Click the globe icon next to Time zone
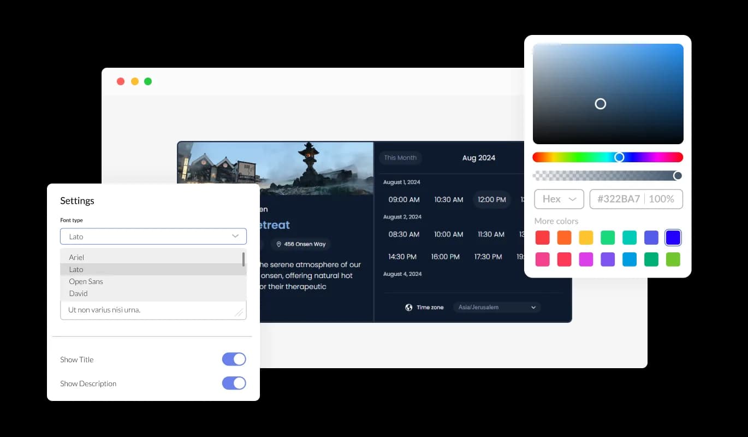 408,307
